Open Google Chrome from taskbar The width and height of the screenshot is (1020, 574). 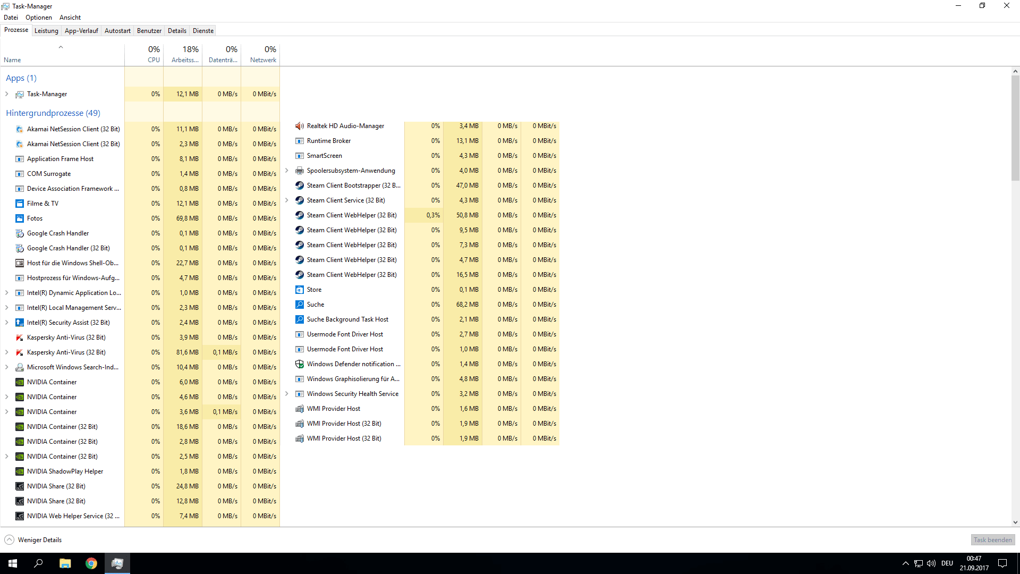pos(91,563)
